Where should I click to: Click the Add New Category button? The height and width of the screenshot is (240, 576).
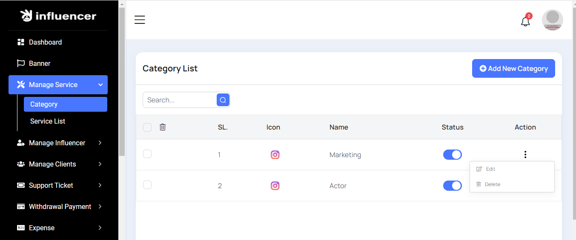tap(513, 68)
